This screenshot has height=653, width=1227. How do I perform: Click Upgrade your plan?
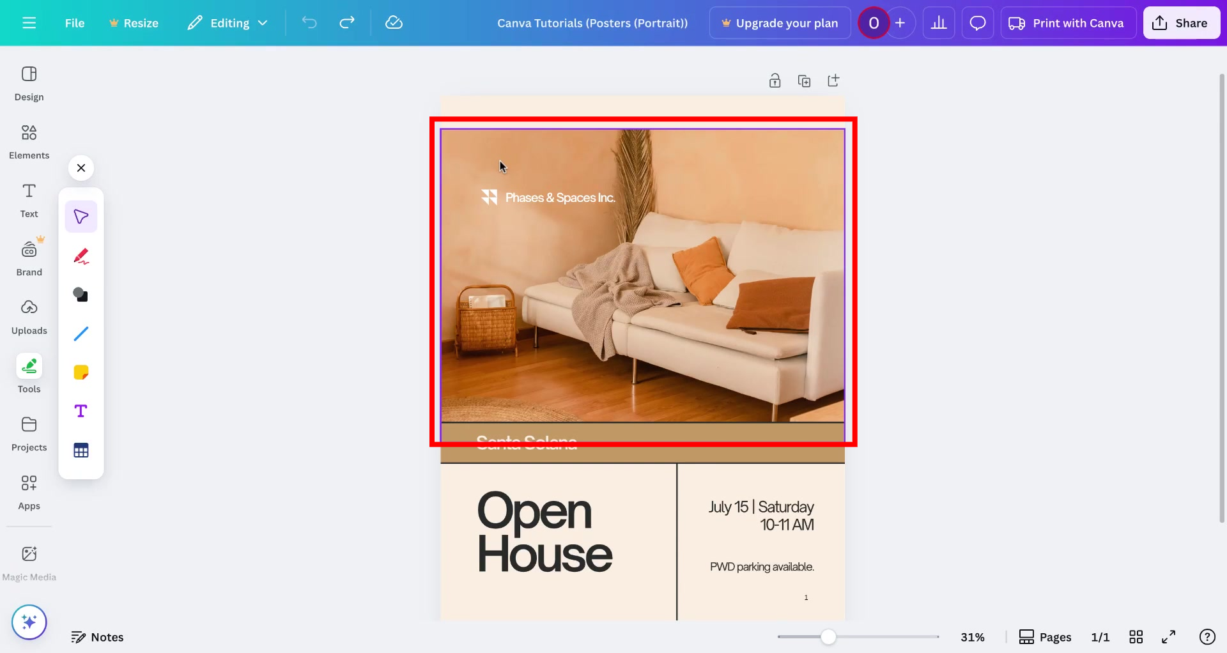[x=779, y=22]
